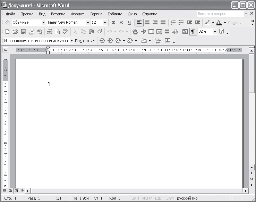This screenshot has height=202, width=256.
Task: Click the Save floppy disk icon
Action: tap(24, 32)
